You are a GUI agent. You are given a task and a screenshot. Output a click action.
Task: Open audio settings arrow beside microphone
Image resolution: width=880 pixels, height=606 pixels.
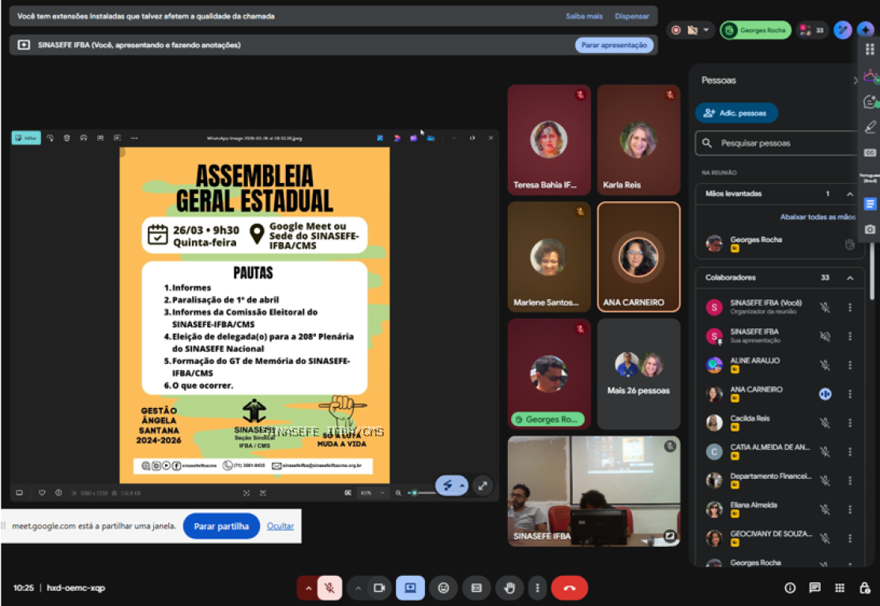(x=306, y=588)
